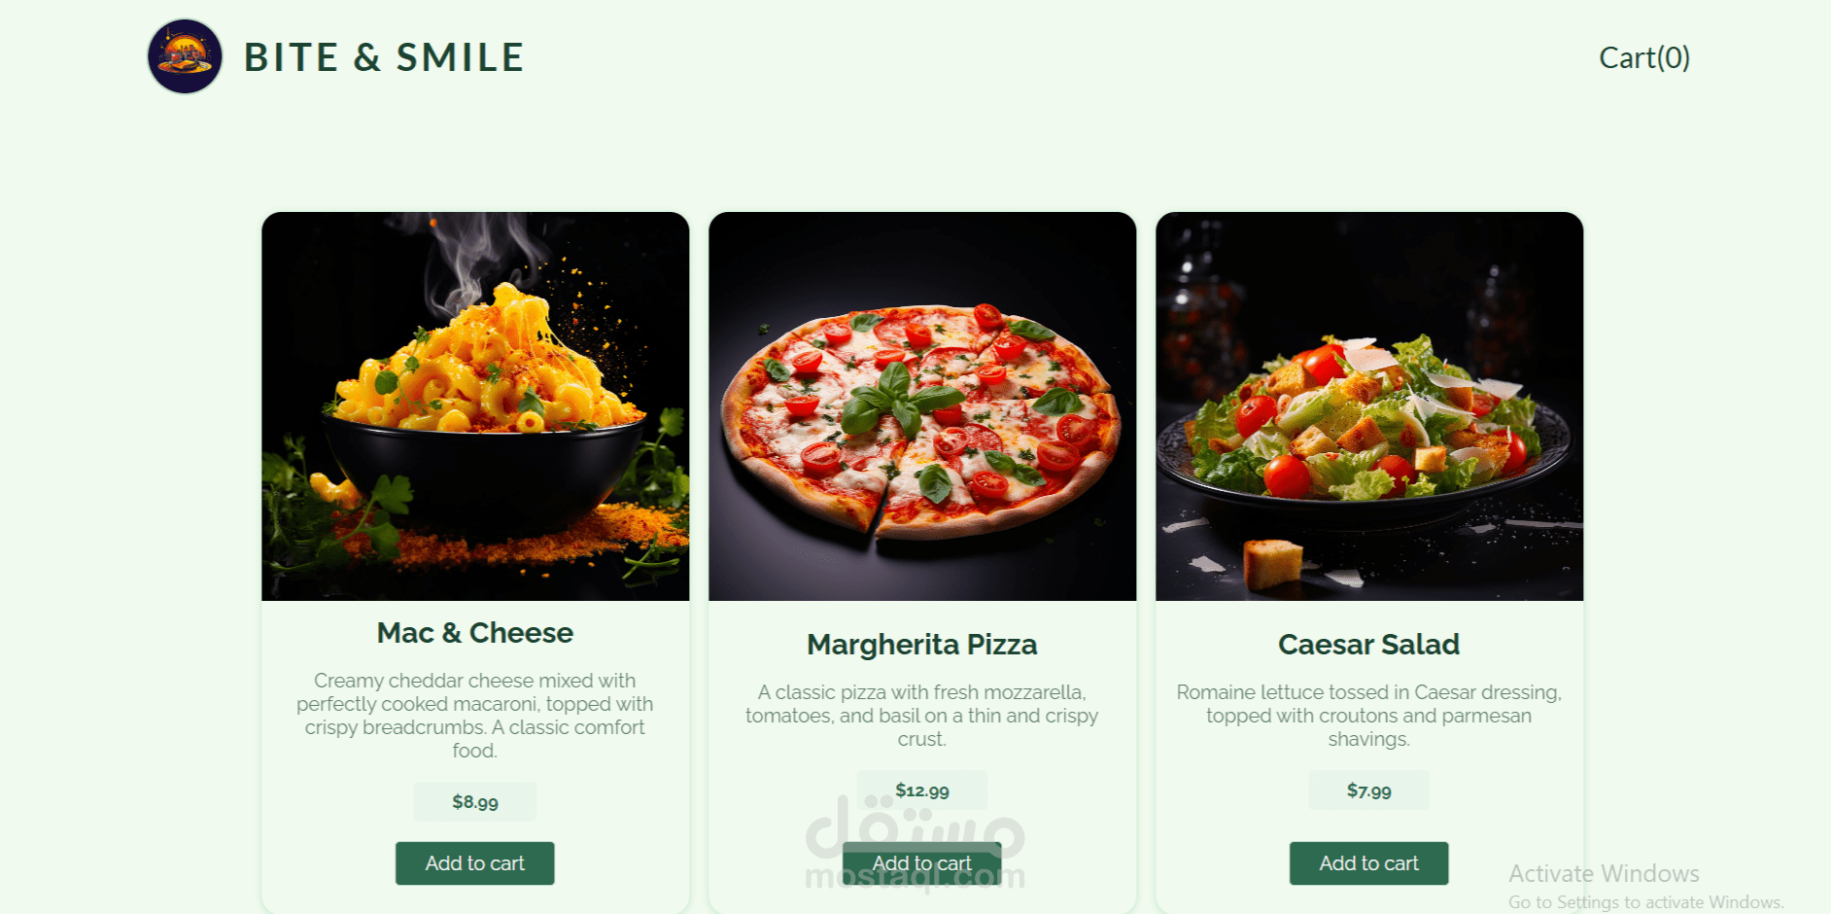Click the BITE & SMILE brand title
Viewport: 1831px width, 914px height.
pos(384,57)
